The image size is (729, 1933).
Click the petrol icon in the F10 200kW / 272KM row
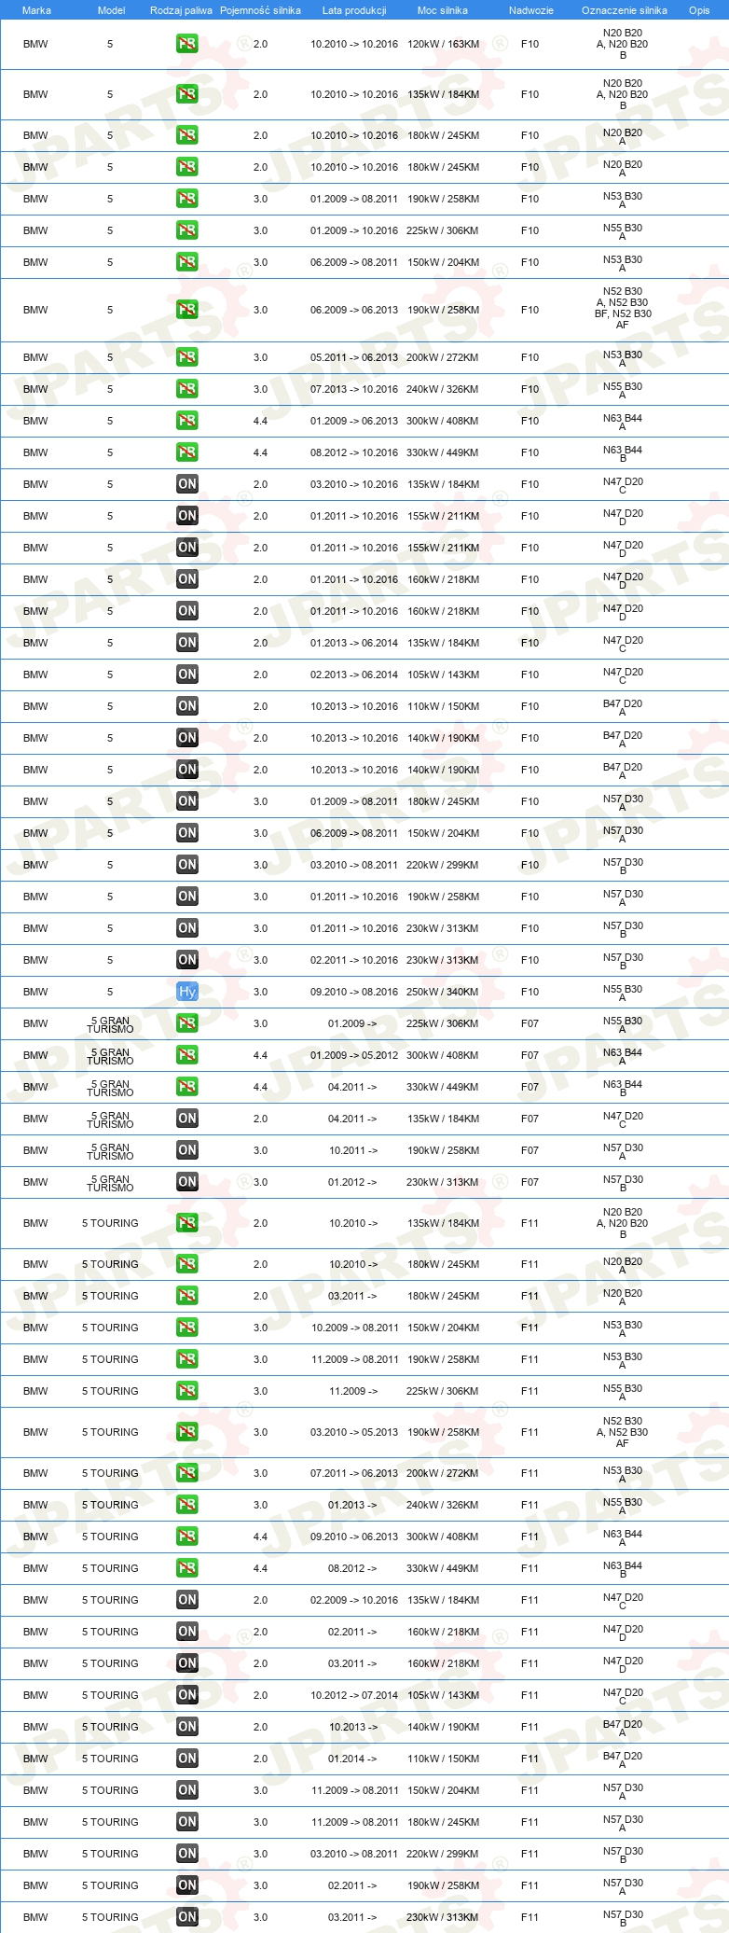187,357
